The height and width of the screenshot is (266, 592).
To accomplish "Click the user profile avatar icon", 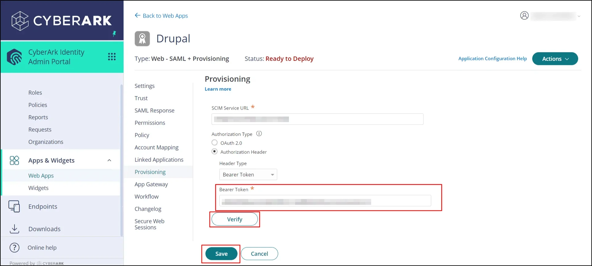I will (x=524, y=15).
